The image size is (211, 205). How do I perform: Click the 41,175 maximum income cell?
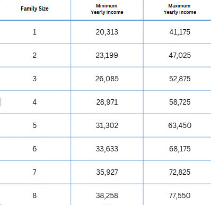tap(180, 32)
